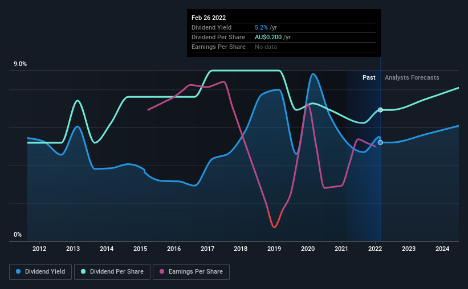Click the 9.0% y-axis label
The image size is (468, 289).
(x=20, y=64)
